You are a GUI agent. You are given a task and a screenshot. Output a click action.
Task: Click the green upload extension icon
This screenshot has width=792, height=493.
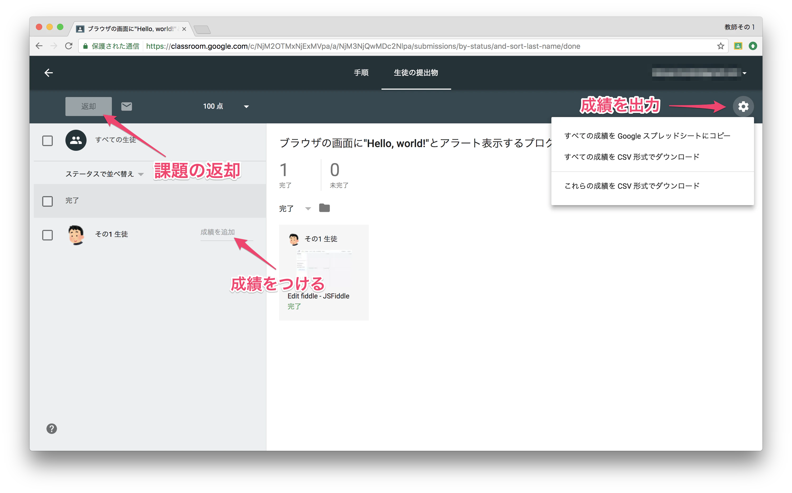[x=752, y=46]
